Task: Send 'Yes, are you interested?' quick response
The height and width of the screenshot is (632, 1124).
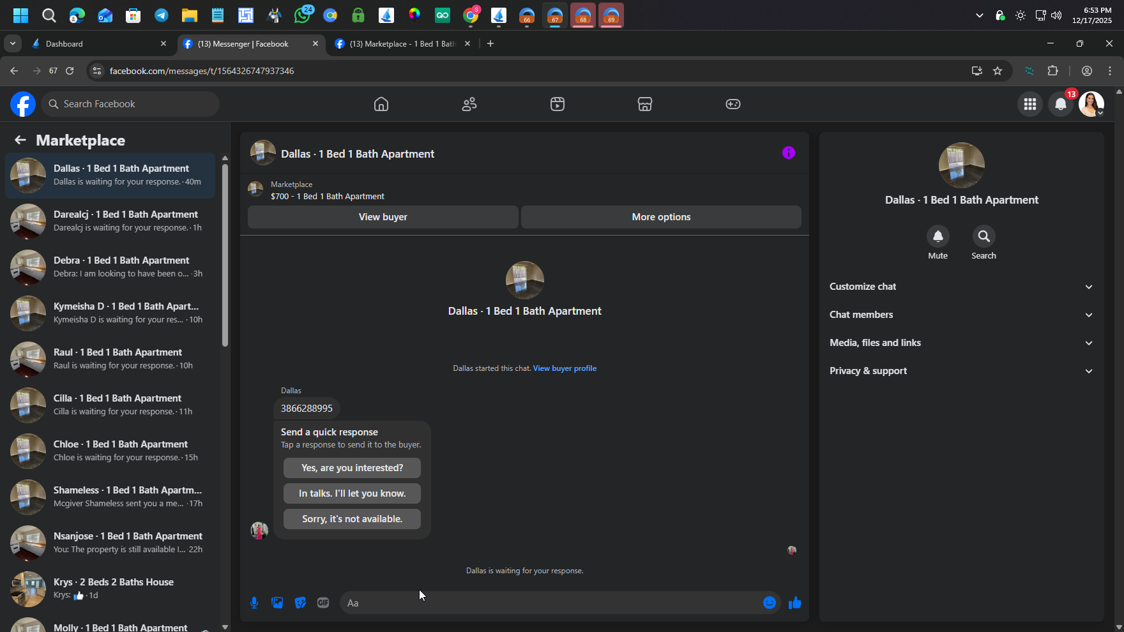Action: tap(352, 468)
